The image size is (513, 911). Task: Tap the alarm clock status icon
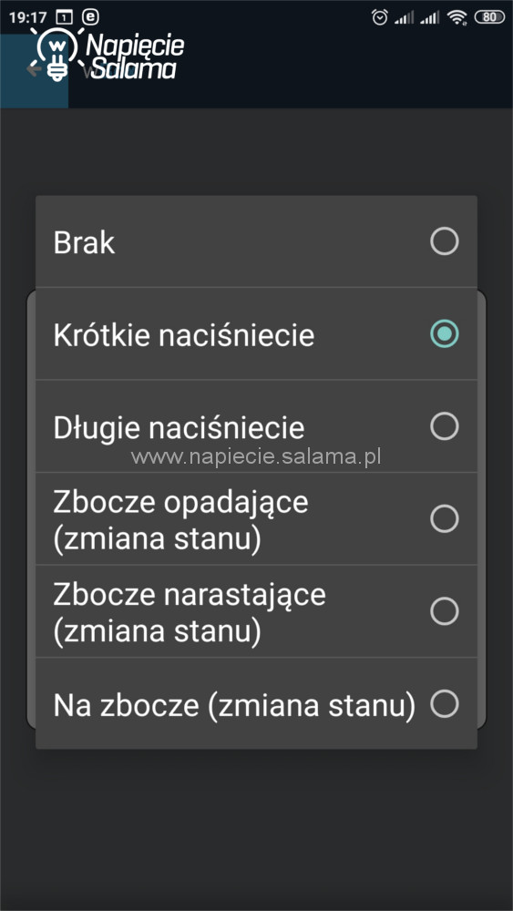pos(379,17)
